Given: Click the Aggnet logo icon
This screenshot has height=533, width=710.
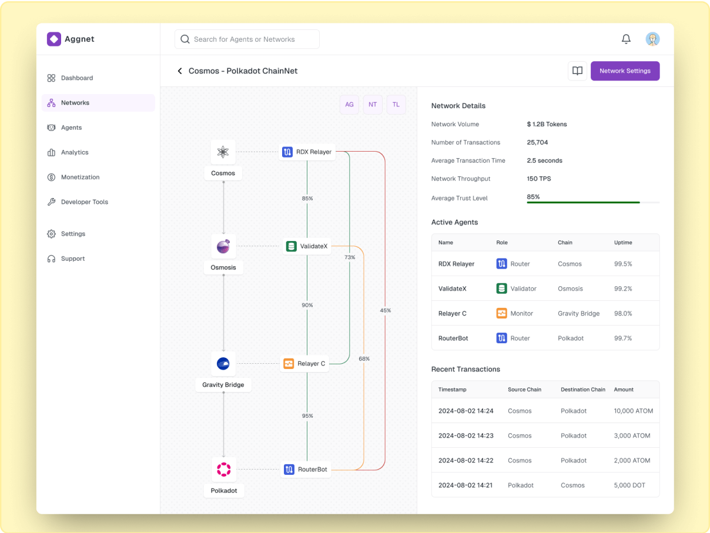Looking at the screenshot, I should (x=54, y=39).
